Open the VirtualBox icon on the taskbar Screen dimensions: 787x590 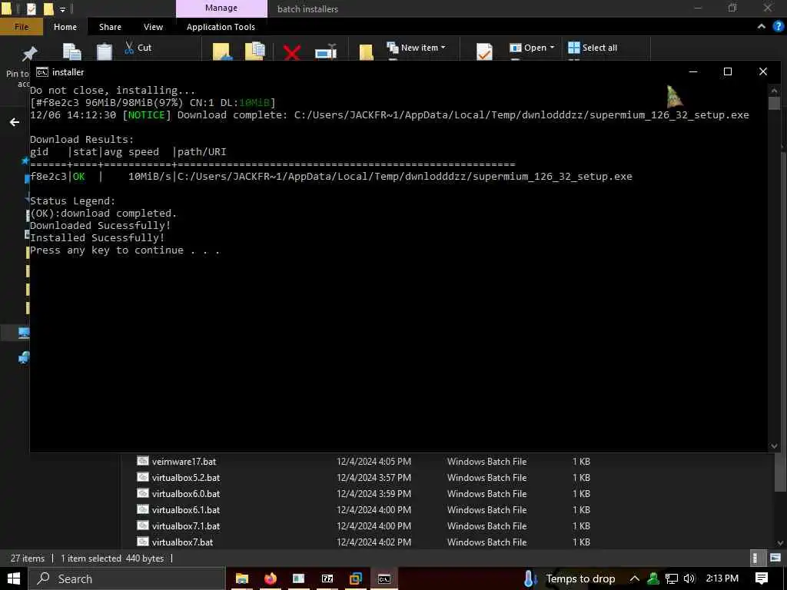tap(355, 578)
